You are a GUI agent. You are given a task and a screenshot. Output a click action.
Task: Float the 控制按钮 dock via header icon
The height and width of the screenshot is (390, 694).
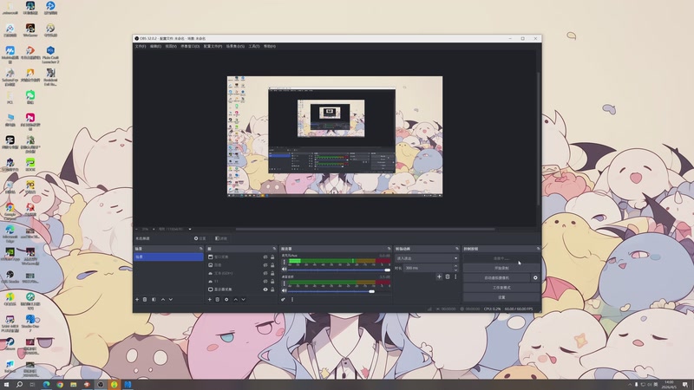click(x=538, y=249)
